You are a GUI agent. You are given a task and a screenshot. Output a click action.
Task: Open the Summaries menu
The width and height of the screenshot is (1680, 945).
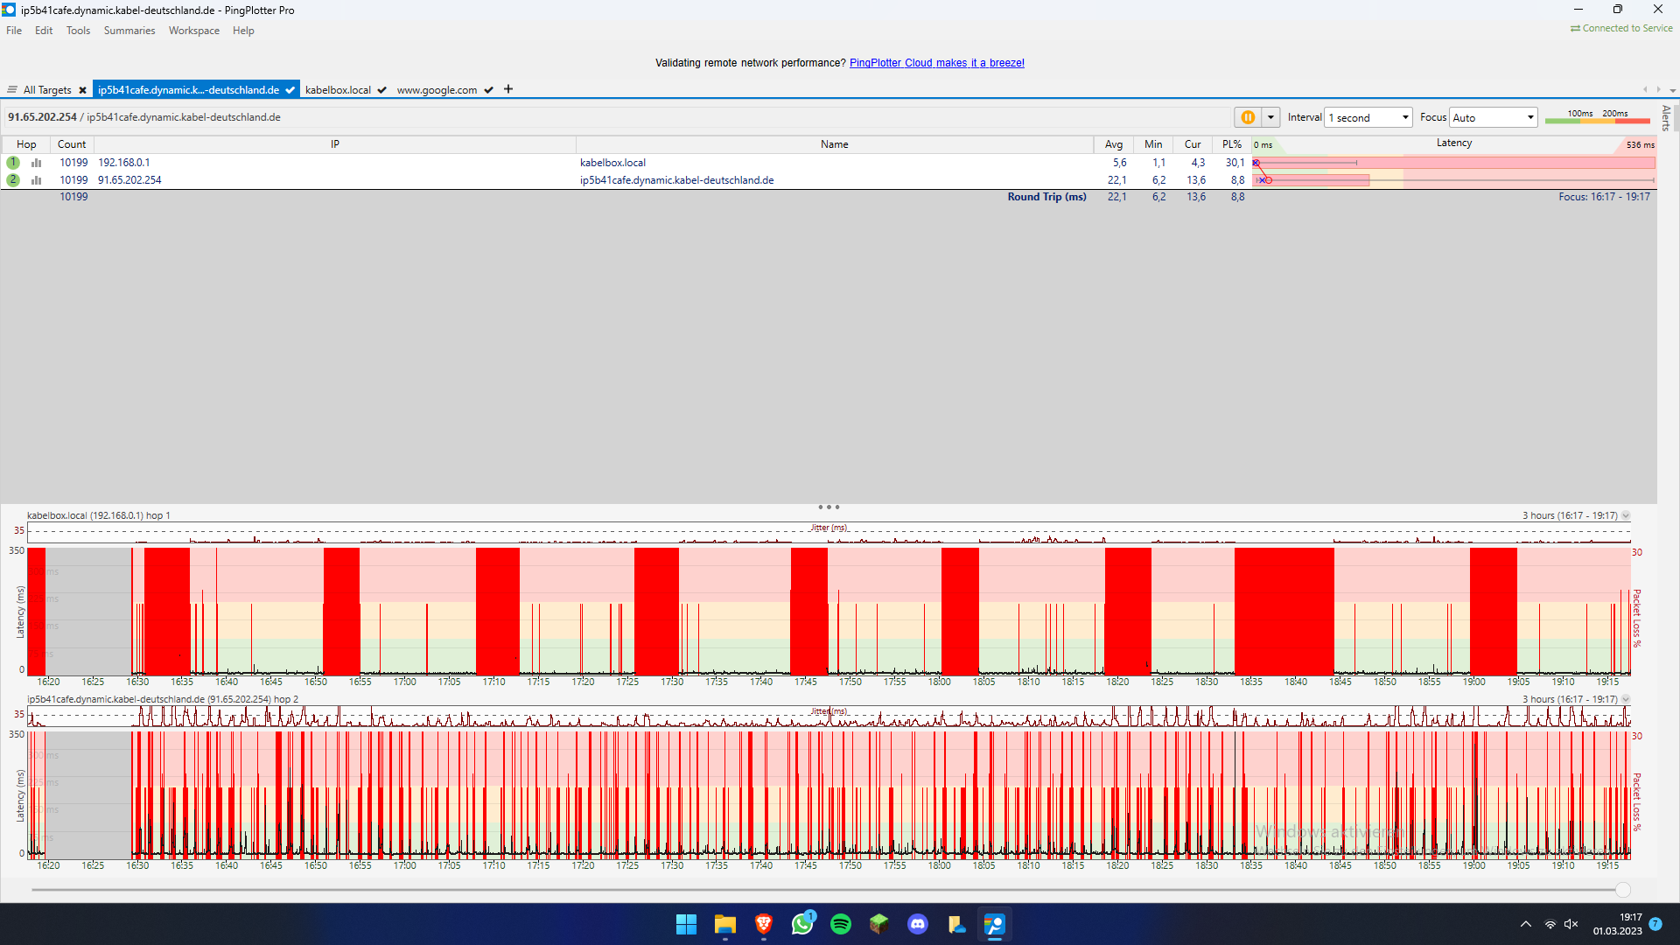click(129, 30)
